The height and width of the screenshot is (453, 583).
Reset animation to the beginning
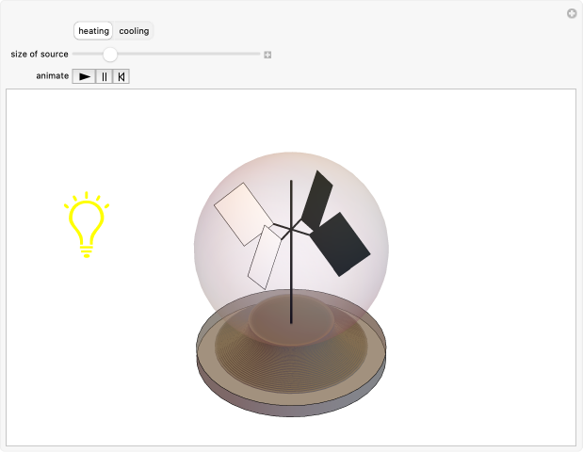click(121, 76)
